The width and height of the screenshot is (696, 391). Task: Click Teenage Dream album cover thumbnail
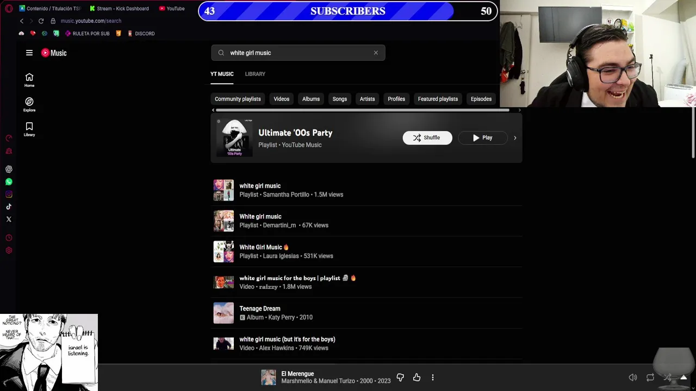[223, 313]
